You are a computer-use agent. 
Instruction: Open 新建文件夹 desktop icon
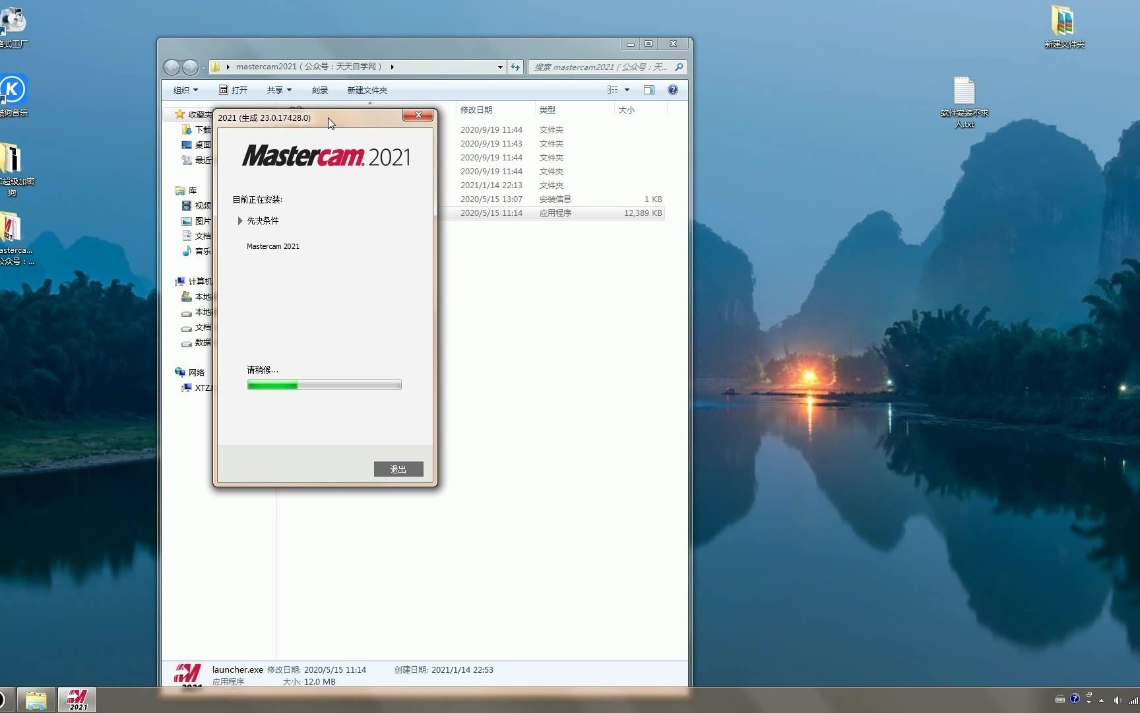(1064, 26)
